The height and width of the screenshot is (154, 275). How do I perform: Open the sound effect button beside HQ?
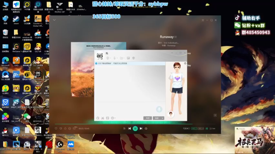click(x=201, y=129)
